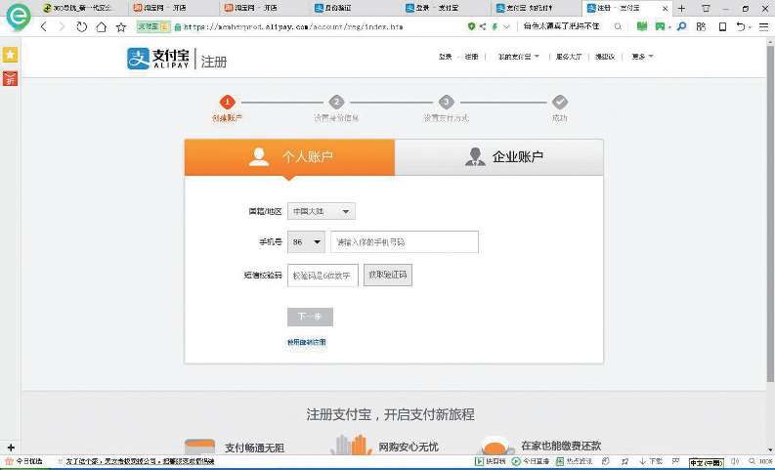Image resolution: width=775 pixels, height=470 pixels.
Task: Click the vertical page scrollbar
Action: click(770, 212)
